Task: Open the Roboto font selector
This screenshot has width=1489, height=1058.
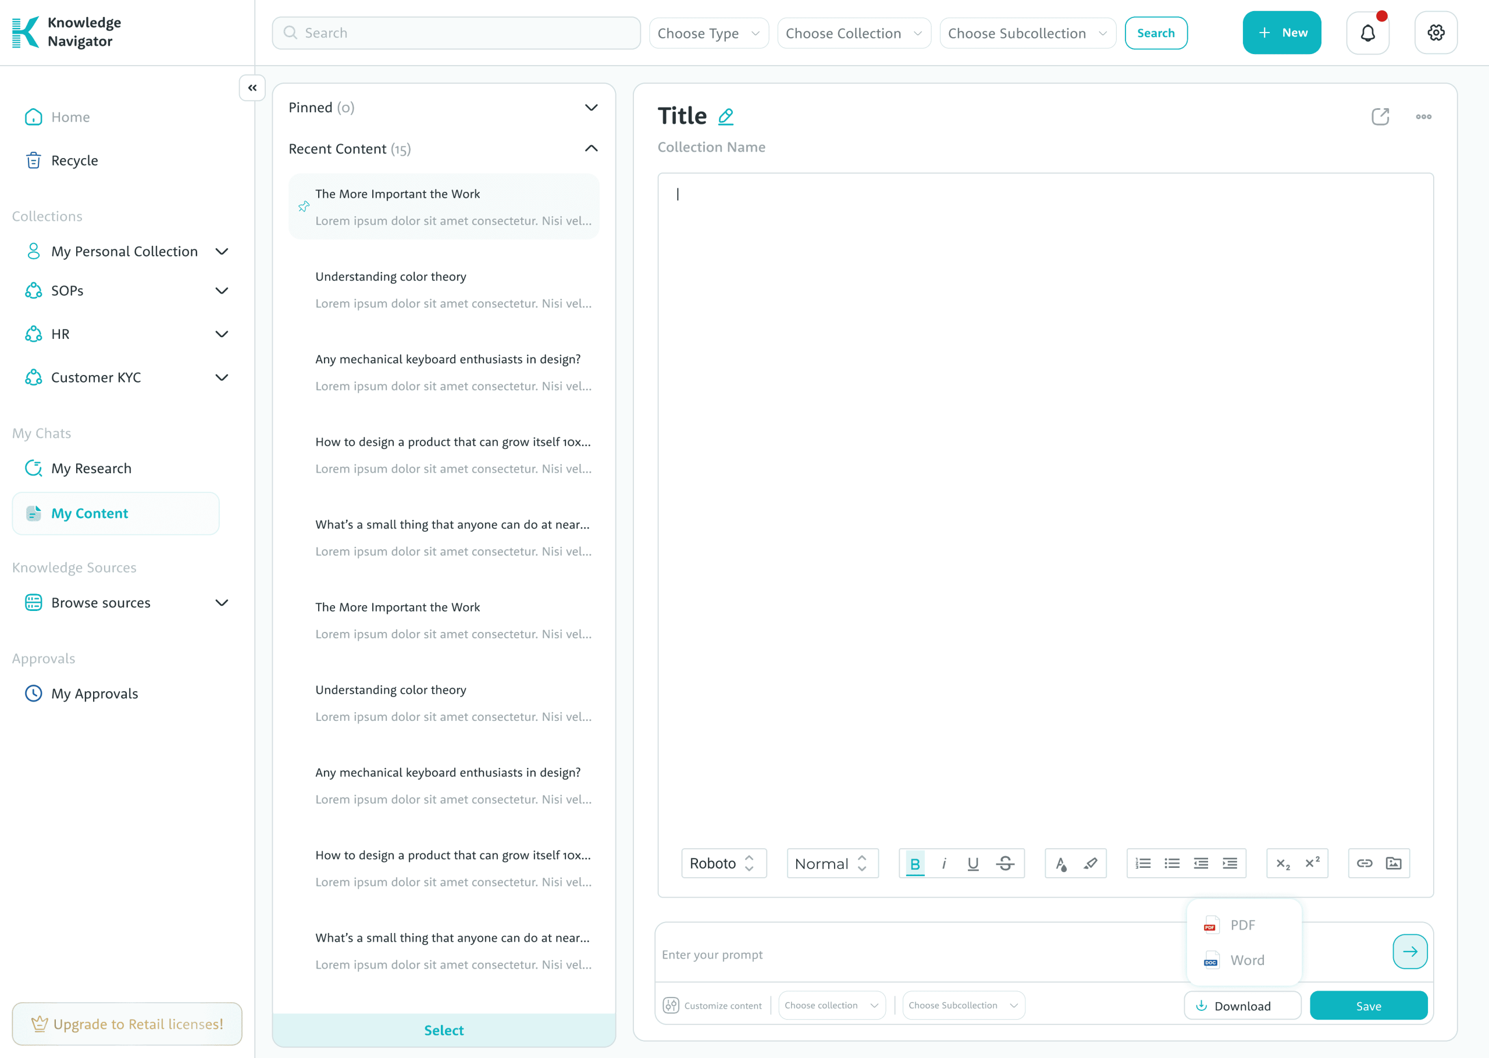Action: coord(724,863)
